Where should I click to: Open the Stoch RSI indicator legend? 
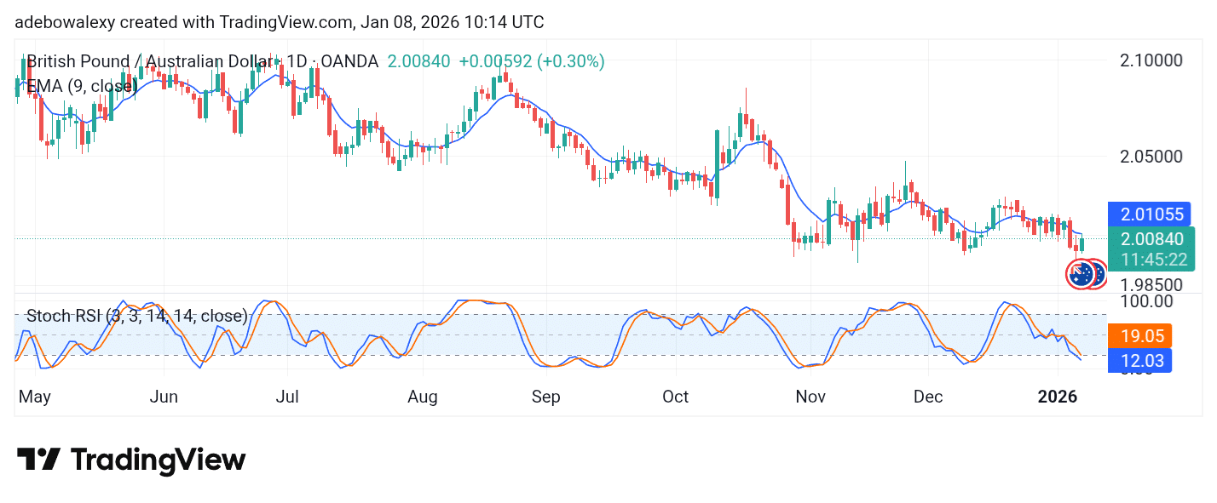coord(136,316)
